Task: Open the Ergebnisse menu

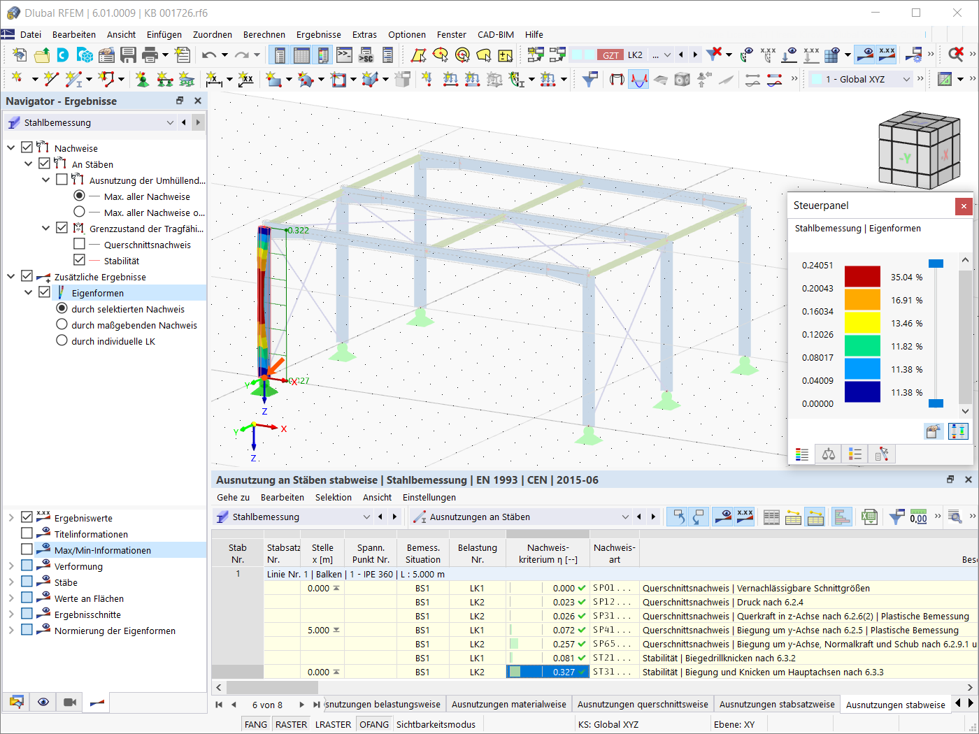Action: click(319, 34)
